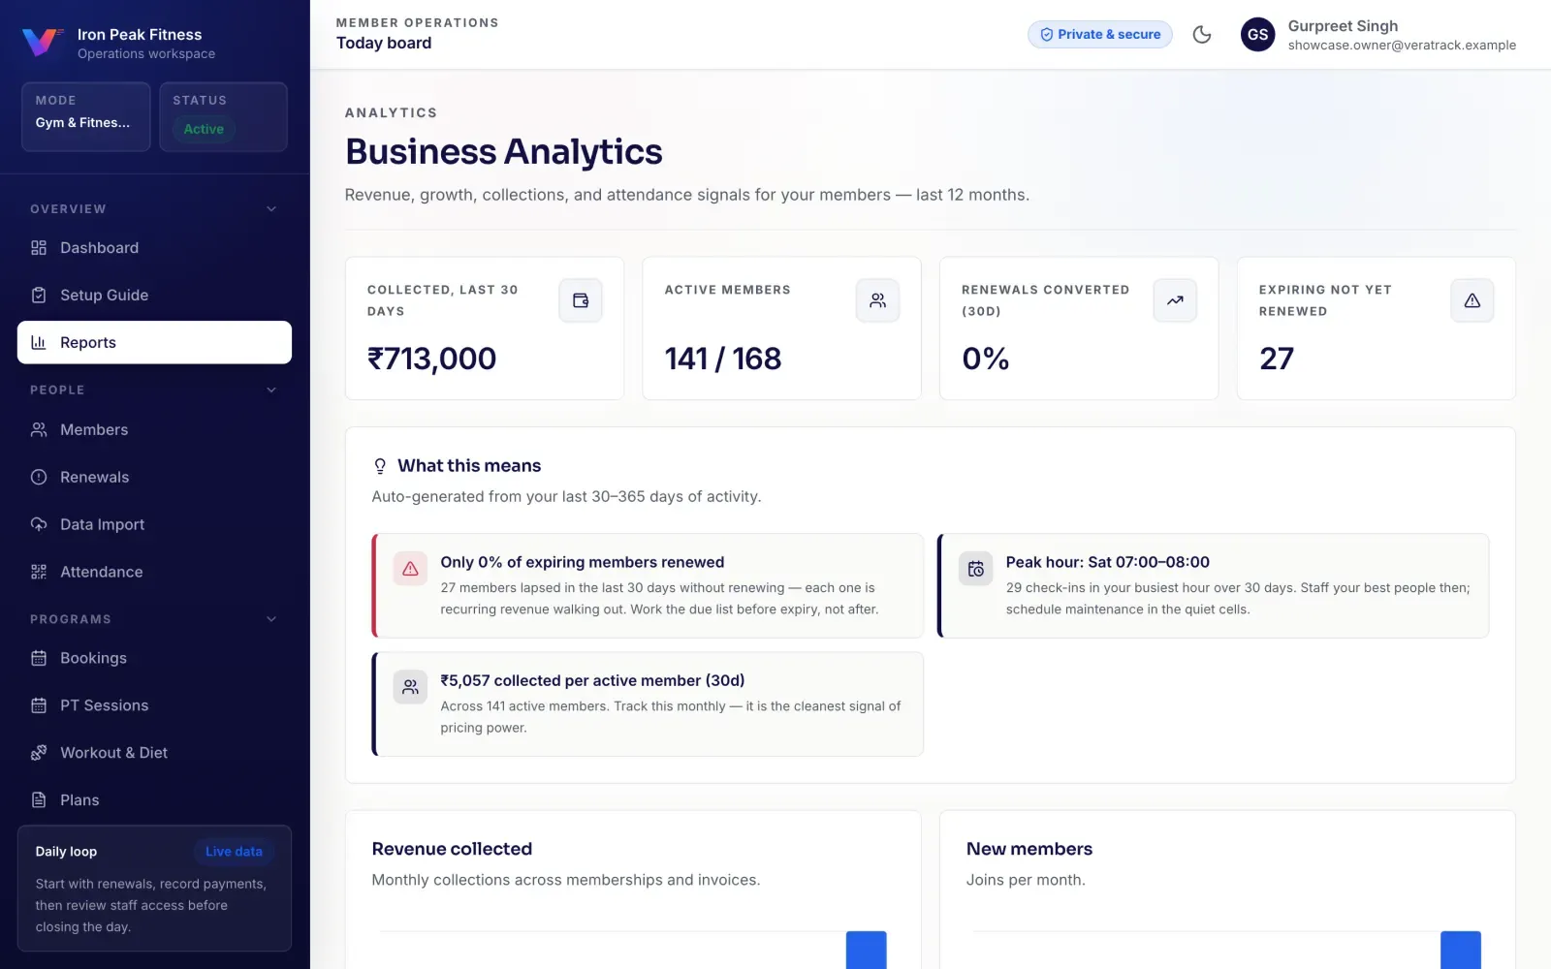This screenshot has width=1551, height=969.
Task: Collapse the Overview section chevron
Action: (271, 209)
